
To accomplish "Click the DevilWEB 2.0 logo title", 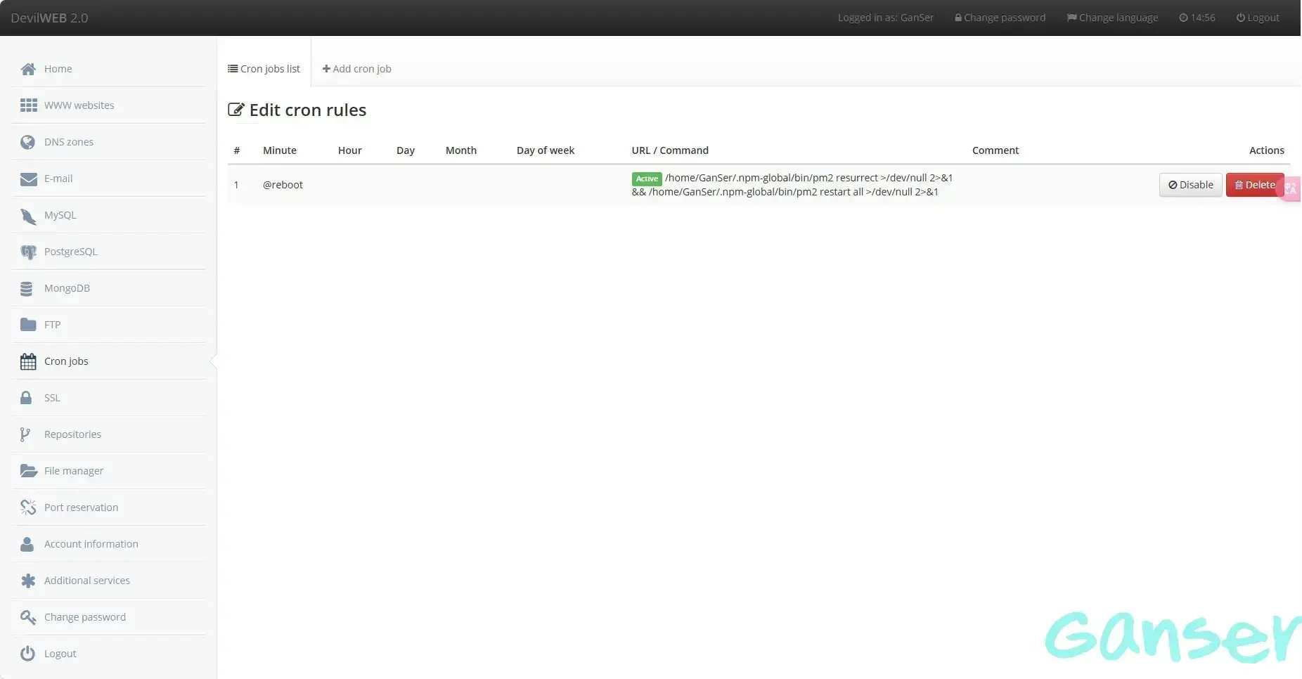I will coord(49,18).
